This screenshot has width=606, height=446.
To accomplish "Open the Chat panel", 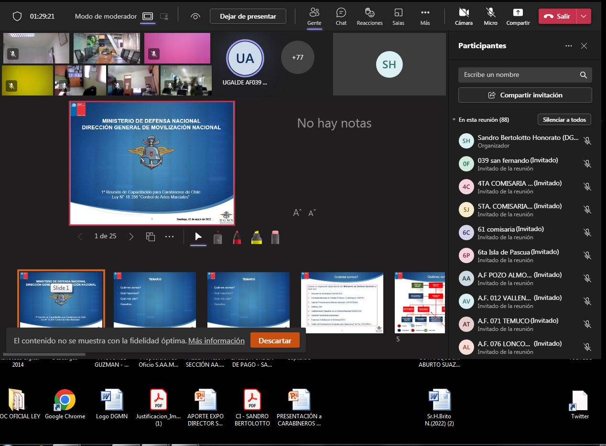I will [341, 16].
